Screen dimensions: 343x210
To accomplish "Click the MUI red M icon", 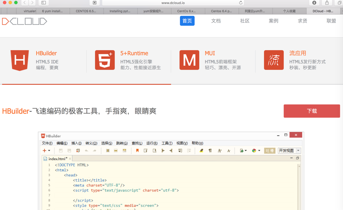I will click(x=189, y=60).
